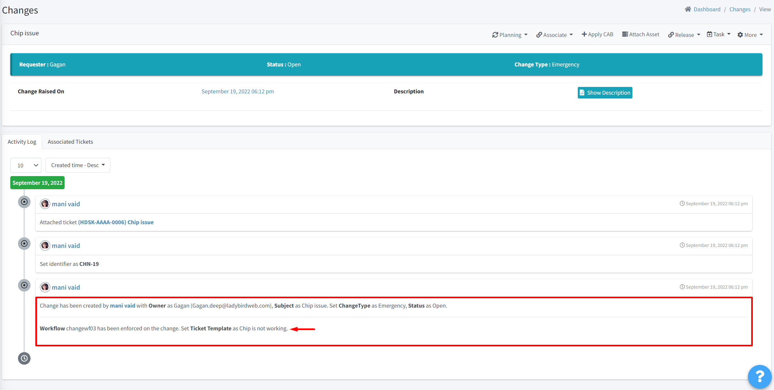This screenshot has width=774, height=390.
Task: Select the first timeline activity marker
Action: [x=24, y=202]
